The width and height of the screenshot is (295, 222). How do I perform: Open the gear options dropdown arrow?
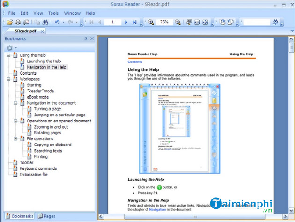click(x=16, y=48)
